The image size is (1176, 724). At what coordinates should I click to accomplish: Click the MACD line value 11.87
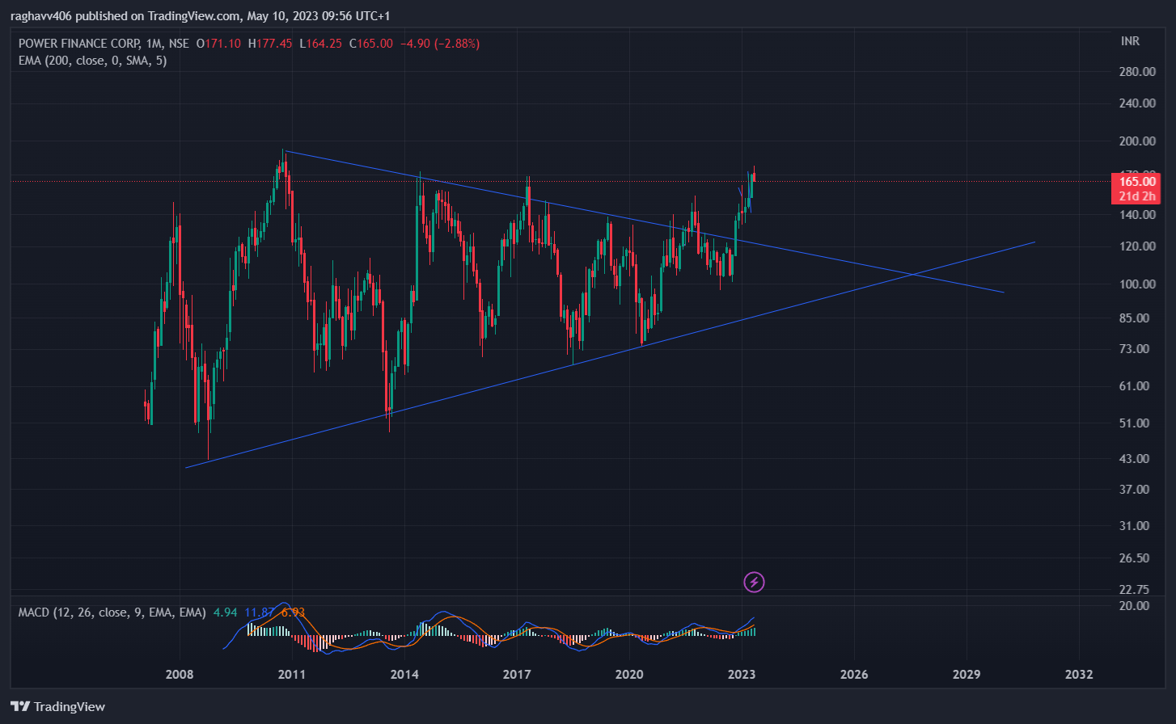click(x=259, y=612)
